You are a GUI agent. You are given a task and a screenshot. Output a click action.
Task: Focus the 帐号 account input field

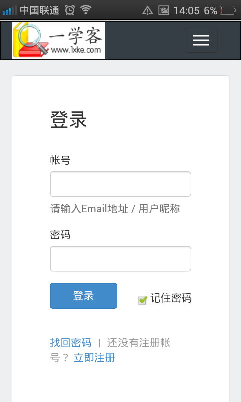tap(120, 184)
